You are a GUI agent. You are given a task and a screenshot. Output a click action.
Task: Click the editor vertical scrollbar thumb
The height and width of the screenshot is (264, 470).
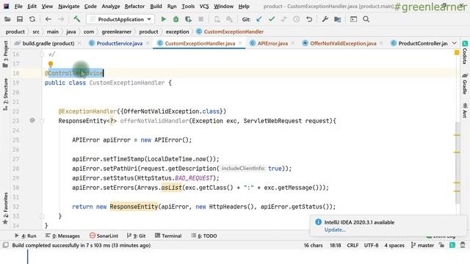(458, 163)
